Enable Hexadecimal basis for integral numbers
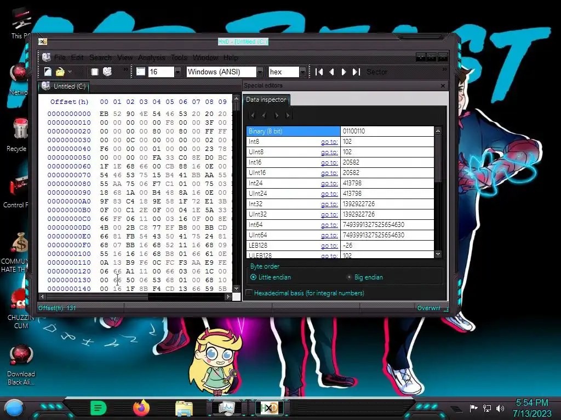The image size is (561, 420). pyautogui.click(x=306, y=293)
